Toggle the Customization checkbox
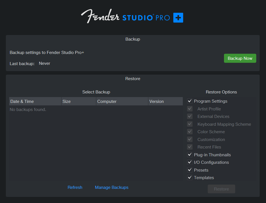266x203 pixels. coord(190,139)
